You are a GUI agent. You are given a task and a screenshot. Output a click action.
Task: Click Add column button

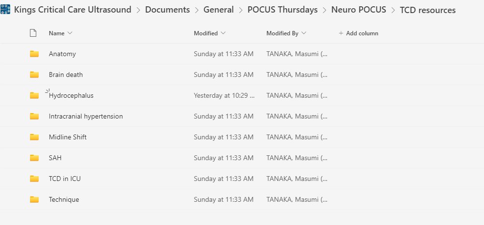[358, 33]
